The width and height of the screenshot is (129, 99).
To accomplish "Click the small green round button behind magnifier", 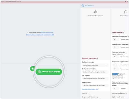I will click(x=33, y=69).
